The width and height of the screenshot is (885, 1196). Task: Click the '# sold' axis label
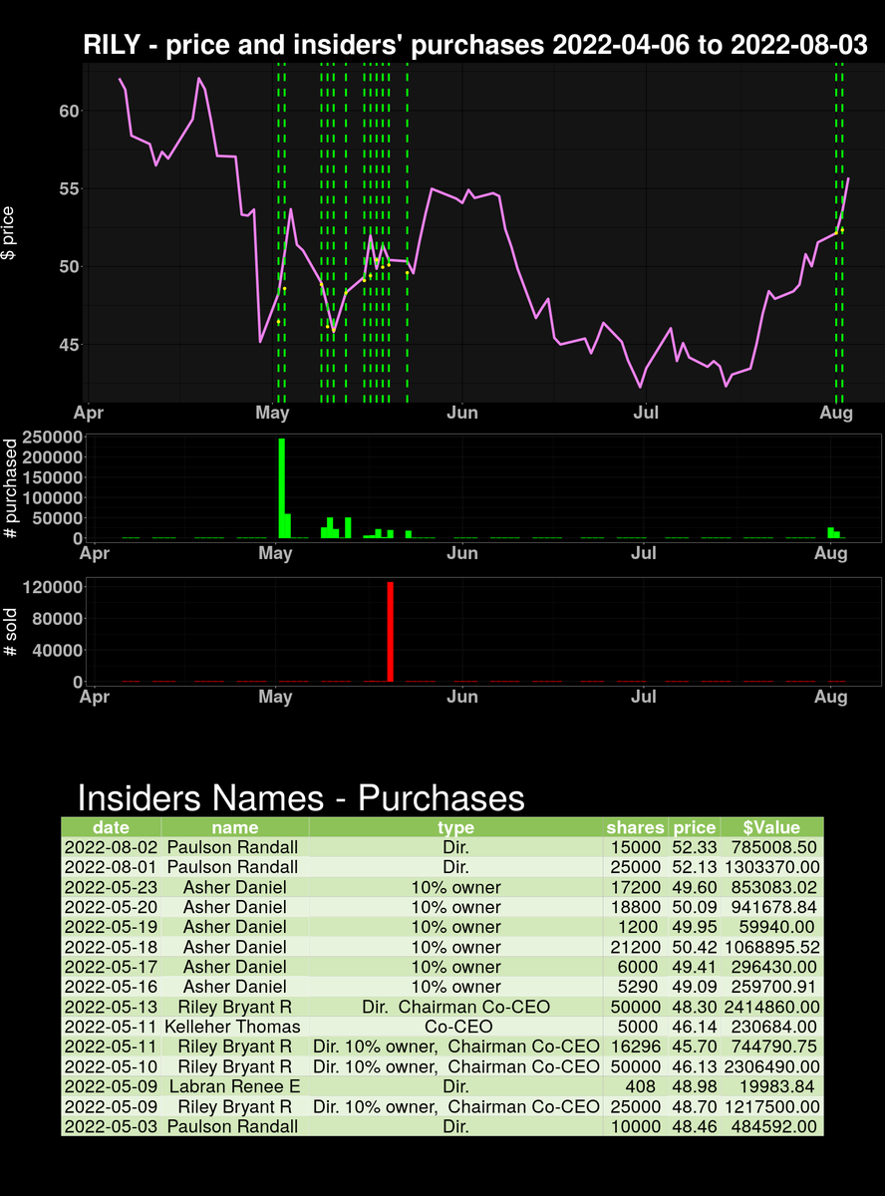pos(11,631)
